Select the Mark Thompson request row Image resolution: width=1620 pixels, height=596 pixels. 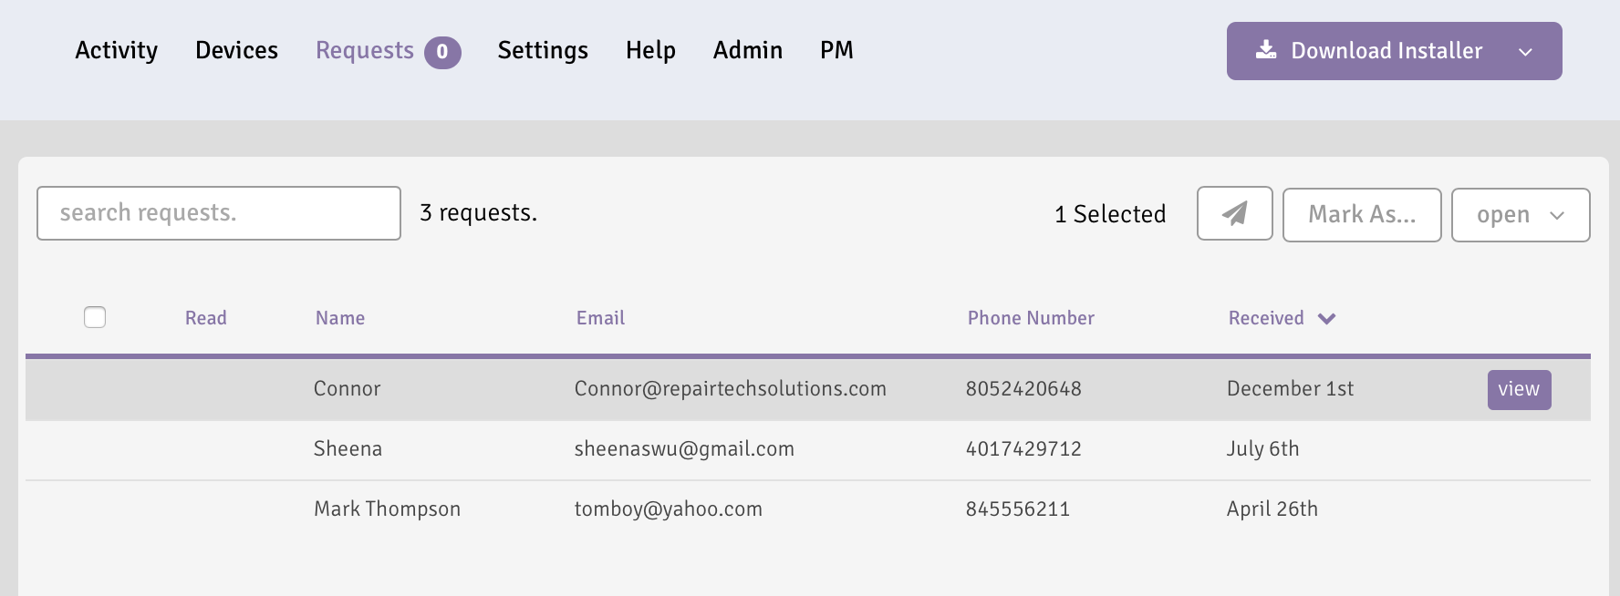click(387, 509)
